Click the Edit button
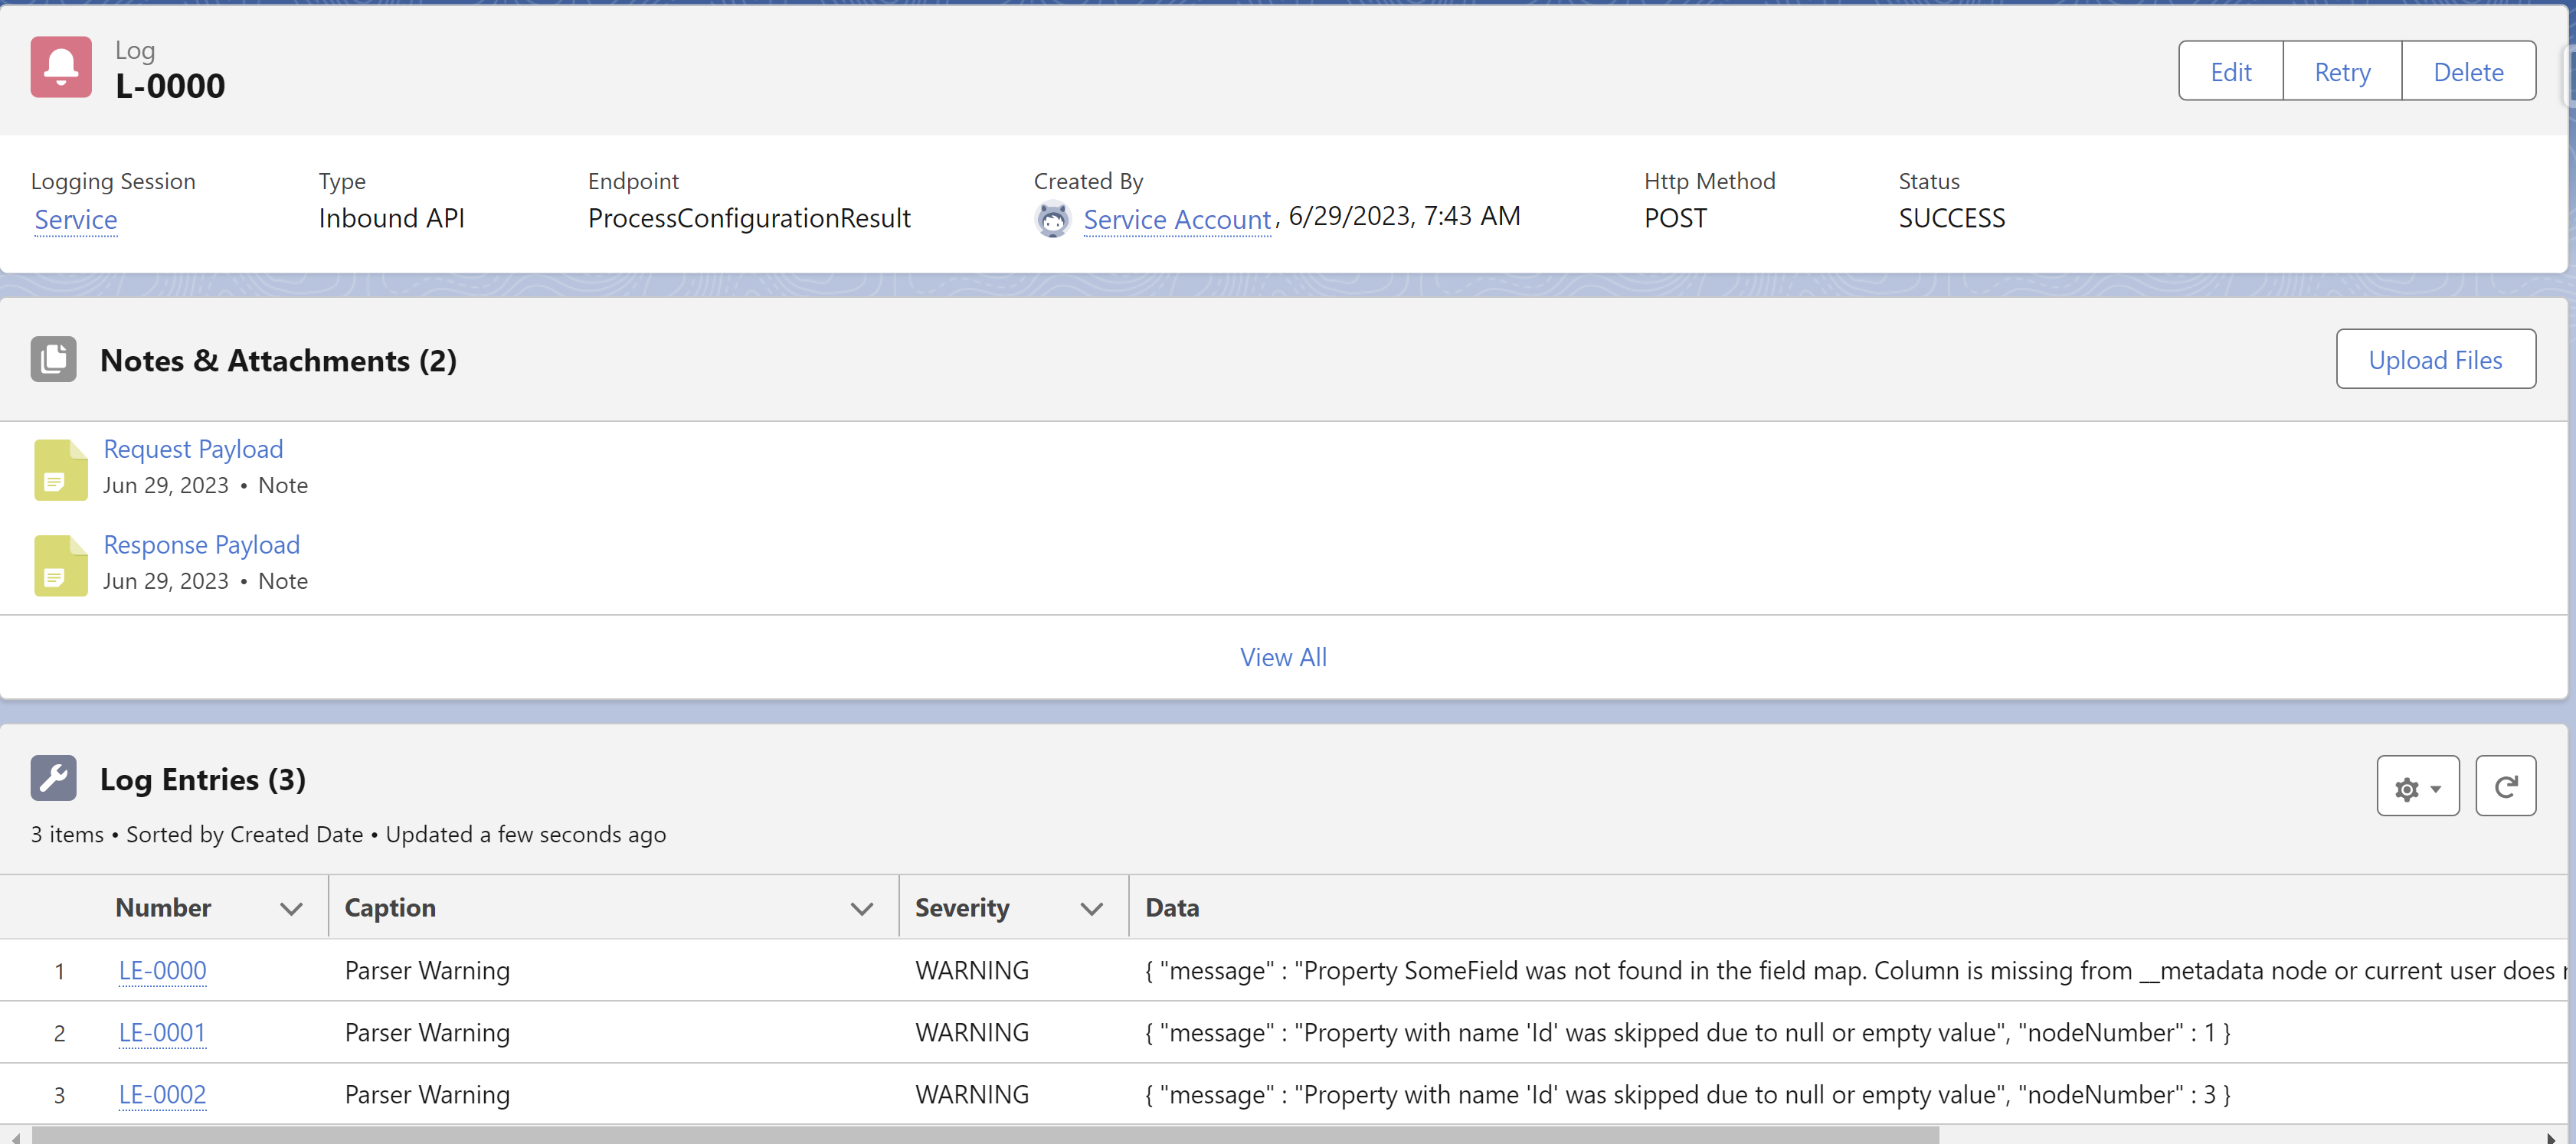The image size is (2576, 1144). 2230,71
